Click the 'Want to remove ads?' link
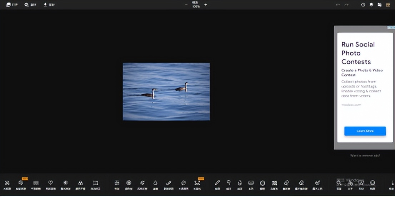 coord(365,156)
